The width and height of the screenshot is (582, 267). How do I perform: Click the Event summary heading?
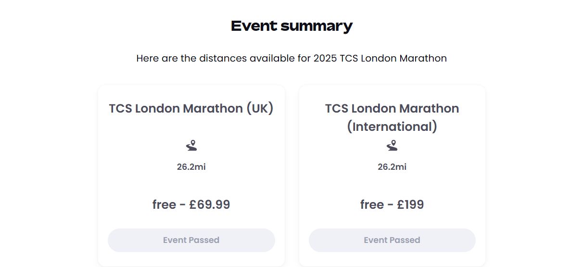coord(291,26)
